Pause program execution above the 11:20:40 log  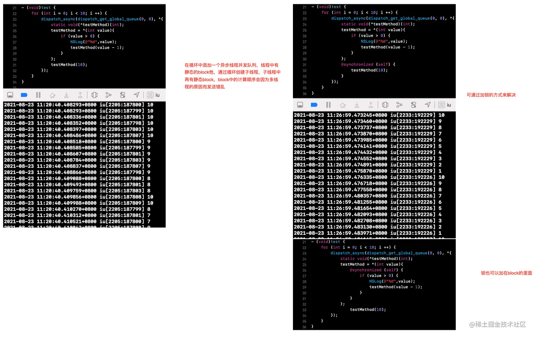tap(38, 95)
